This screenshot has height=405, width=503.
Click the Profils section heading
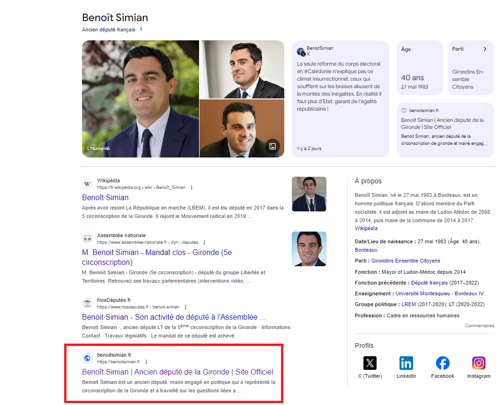[x=364, y=345]
